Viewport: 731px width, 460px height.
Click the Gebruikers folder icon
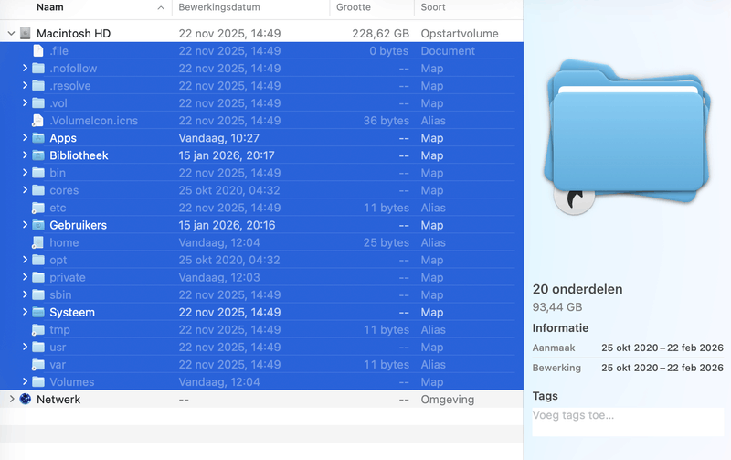click(x=38, y=225)
